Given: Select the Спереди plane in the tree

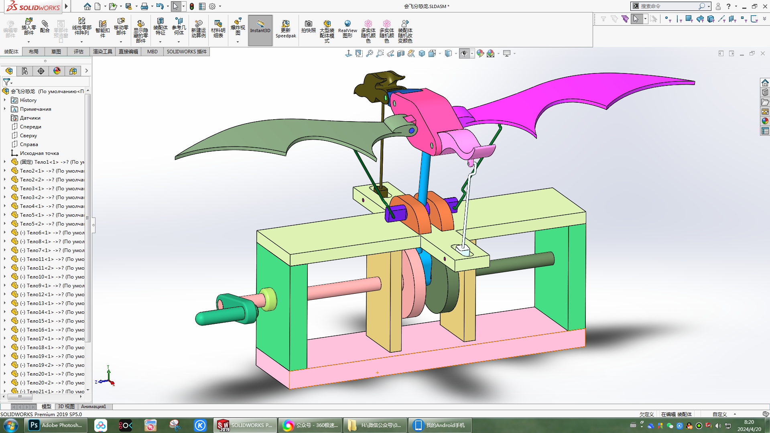Looking at the screenshot, I should pos(30,126).
